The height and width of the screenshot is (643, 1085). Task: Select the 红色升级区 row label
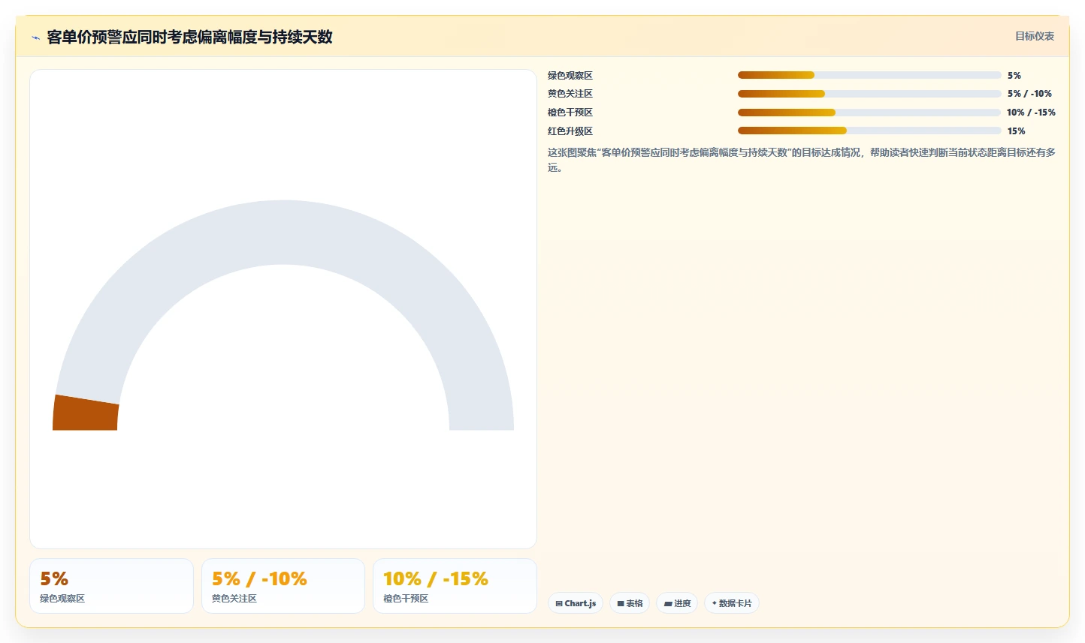570,131
